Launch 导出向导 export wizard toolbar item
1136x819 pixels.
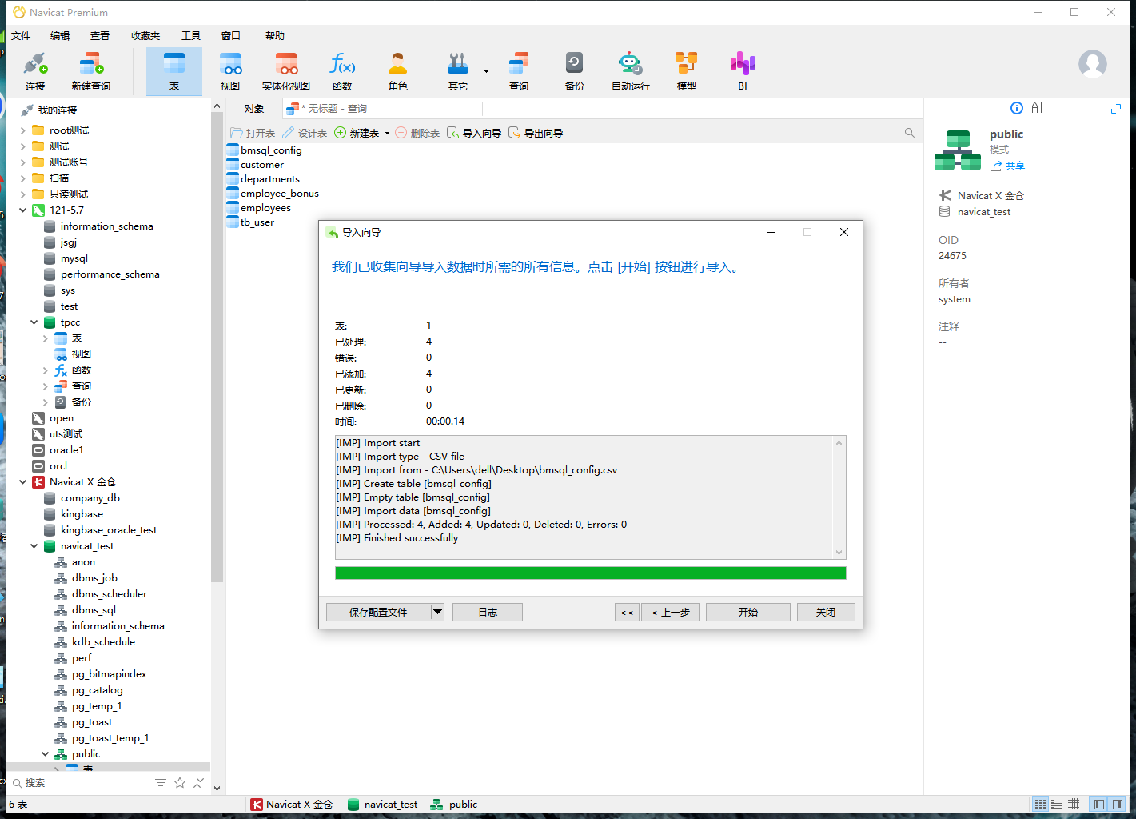(x=536, y=133)
